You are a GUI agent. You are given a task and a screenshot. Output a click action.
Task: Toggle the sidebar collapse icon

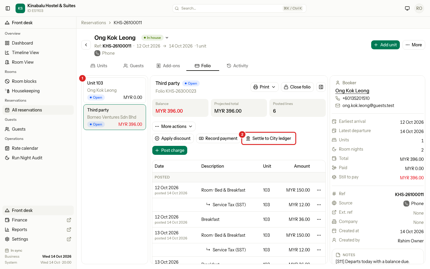[8, 8]
